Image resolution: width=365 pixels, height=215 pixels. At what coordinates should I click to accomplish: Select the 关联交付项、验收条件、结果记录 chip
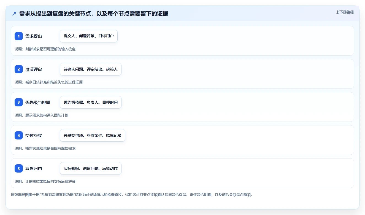tap(93, 135)
